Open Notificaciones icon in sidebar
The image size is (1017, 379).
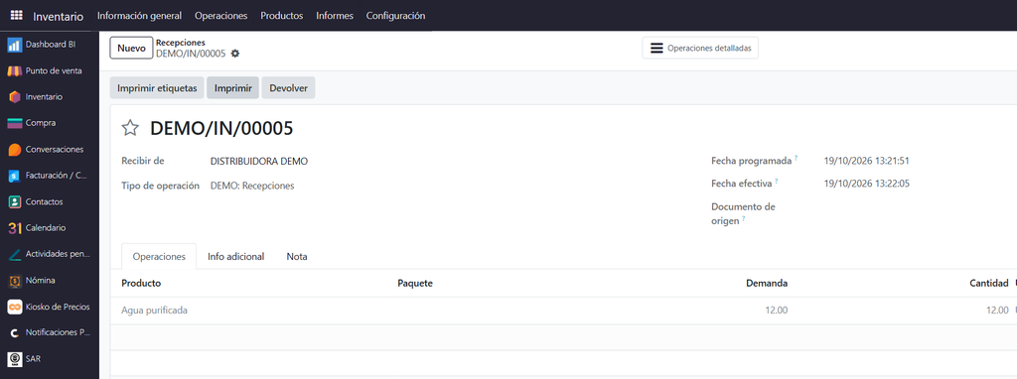coord(14,332)
